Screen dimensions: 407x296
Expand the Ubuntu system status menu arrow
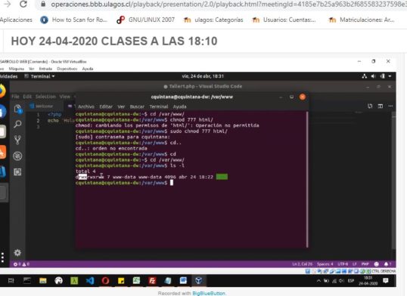pyautogui.click(x=390, y=76)
